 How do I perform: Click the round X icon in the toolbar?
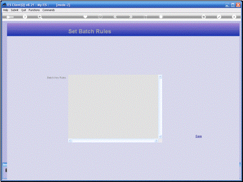point(234,17)
